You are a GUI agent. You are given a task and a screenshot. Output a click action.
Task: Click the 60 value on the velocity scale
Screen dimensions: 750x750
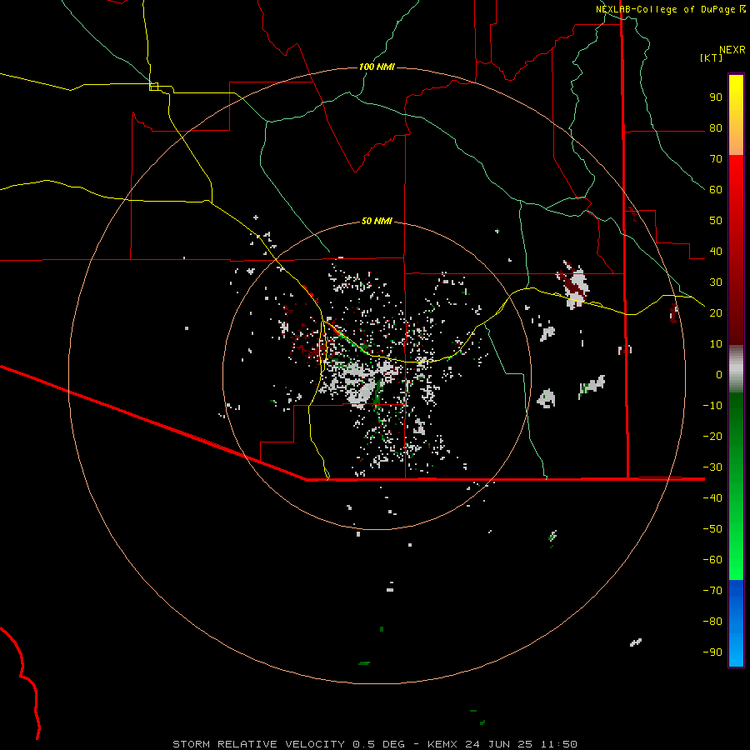716,190
